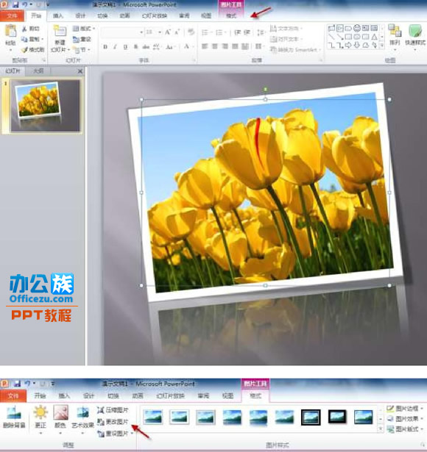Viewport: 427px width, 452px height.
Task: Open font name combo box
Action: click(122, 32)
